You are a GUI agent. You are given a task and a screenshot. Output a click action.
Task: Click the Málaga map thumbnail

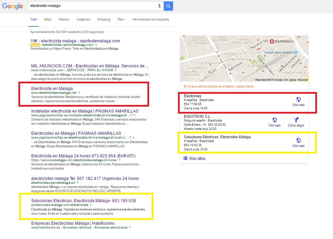[244, 58]
